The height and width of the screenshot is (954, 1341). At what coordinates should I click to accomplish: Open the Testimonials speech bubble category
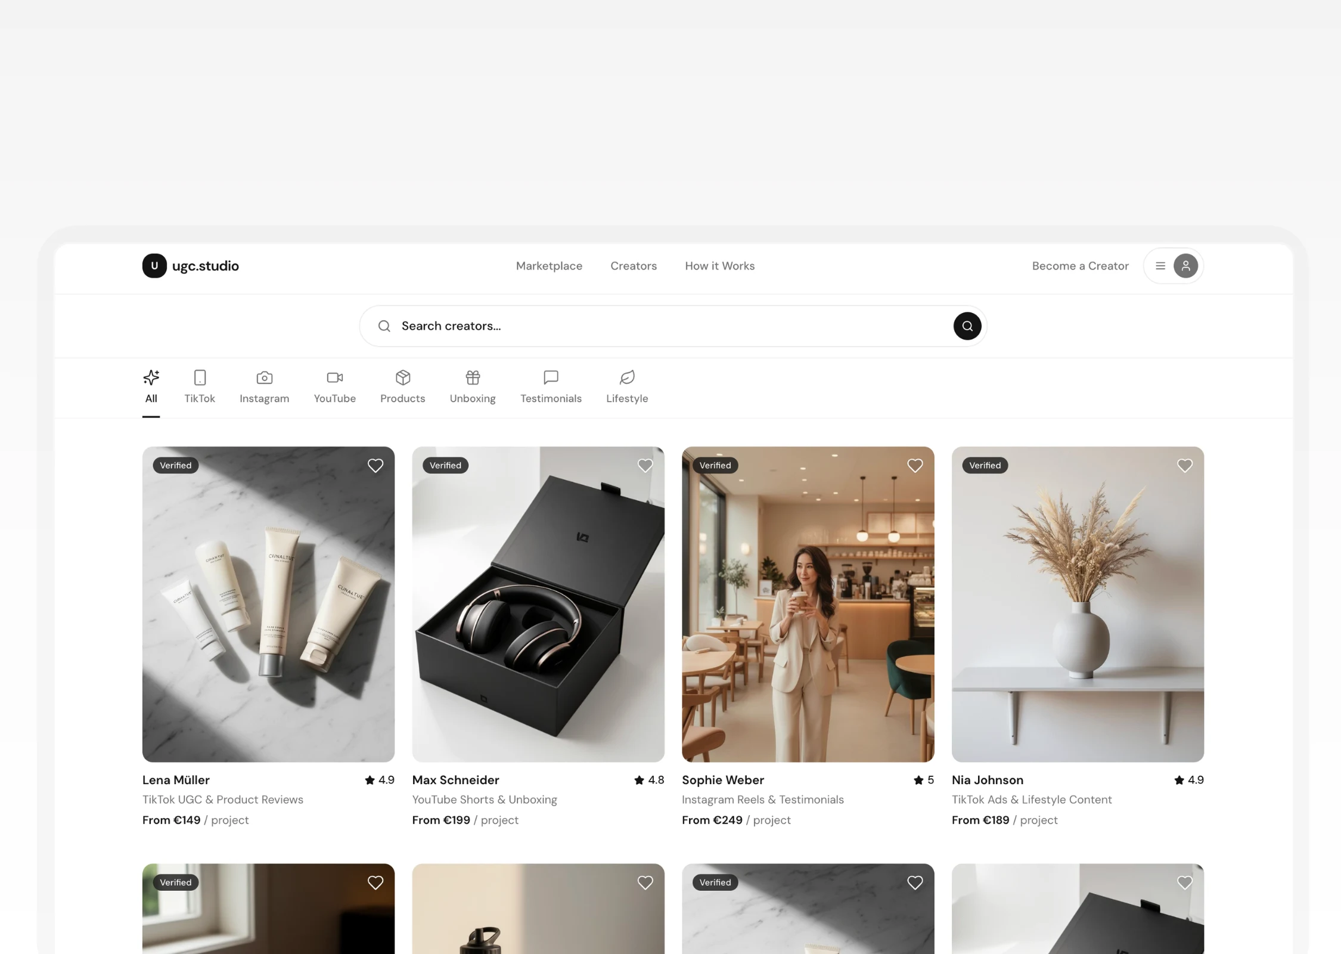click(x=551, y=377)
